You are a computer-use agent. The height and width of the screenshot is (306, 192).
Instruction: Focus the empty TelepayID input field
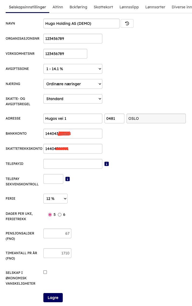[x=73, y=164]
